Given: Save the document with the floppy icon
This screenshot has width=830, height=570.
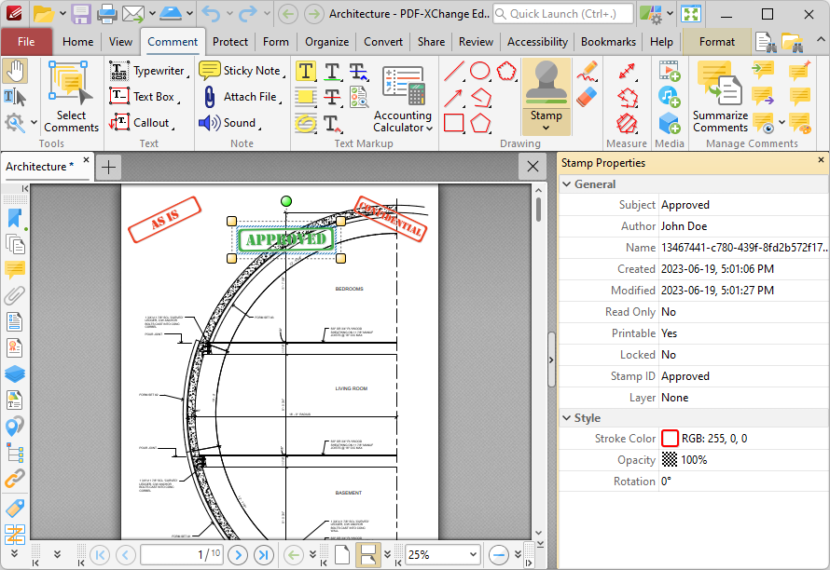Looking at the screenshot, I should tap(81, 14).
